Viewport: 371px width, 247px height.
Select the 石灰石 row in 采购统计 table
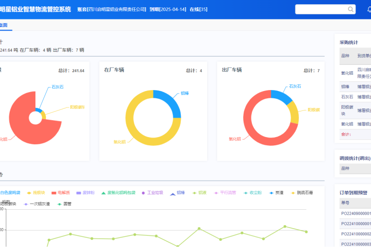tap(356, 97)
